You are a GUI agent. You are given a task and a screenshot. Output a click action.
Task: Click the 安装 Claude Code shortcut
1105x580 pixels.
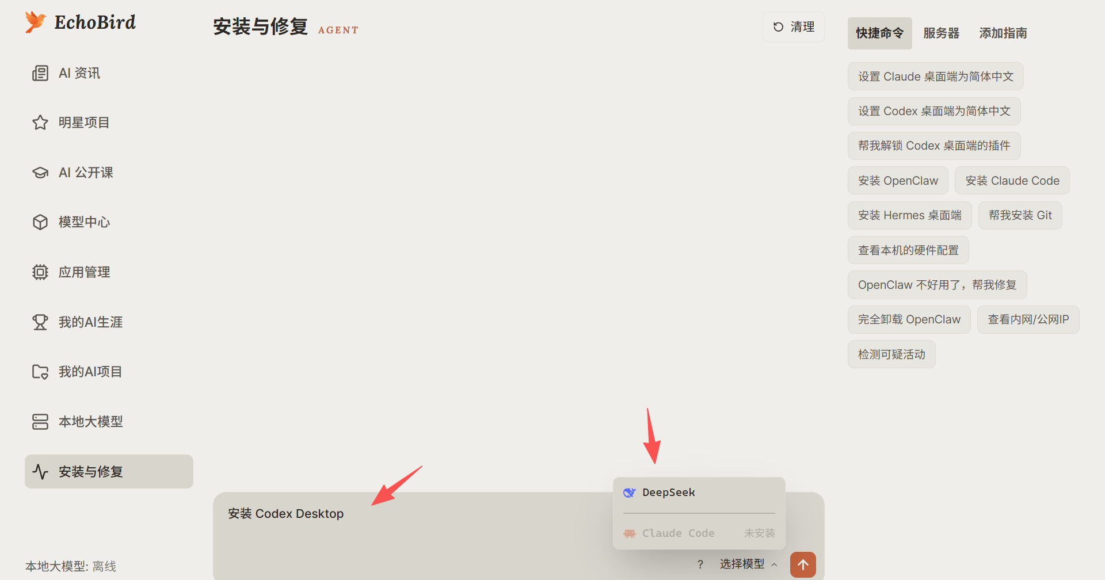click(x=1012, y=181)
